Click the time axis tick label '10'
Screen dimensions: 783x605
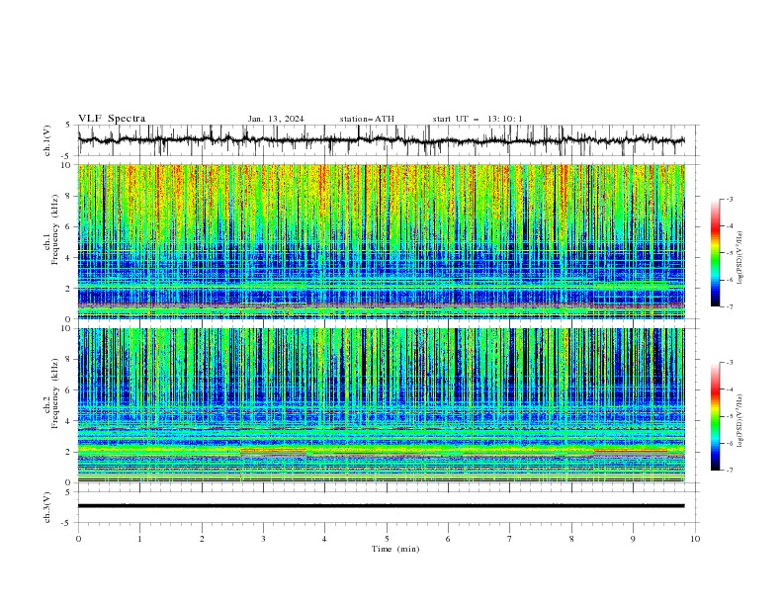click(x=695, y=539)
